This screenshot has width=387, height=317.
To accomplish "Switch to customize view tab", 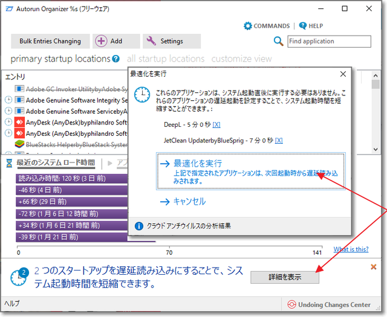I will point(241,59).
